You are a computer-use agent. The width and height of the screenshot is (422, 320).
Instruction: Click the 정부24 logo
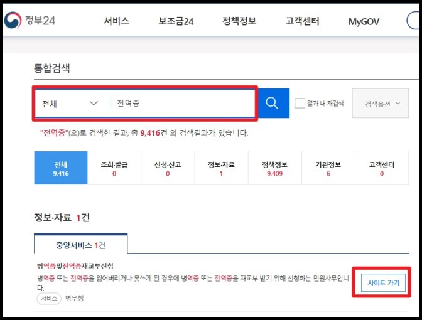tap(30, 20)
